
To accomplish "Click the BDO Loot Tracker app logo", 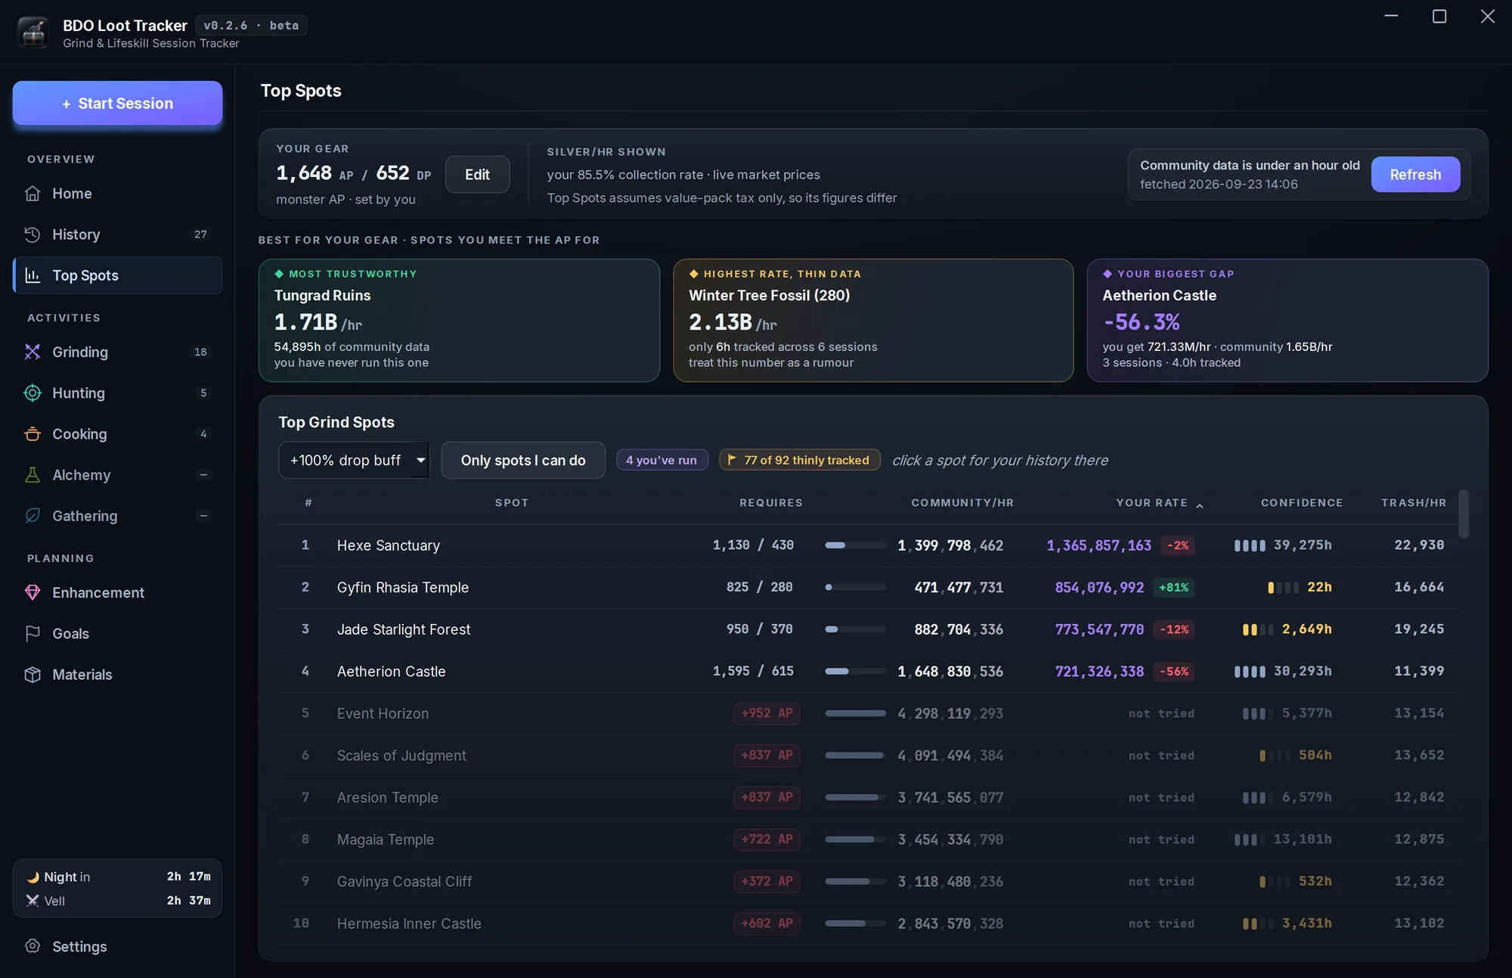I will tap(33, 33).
